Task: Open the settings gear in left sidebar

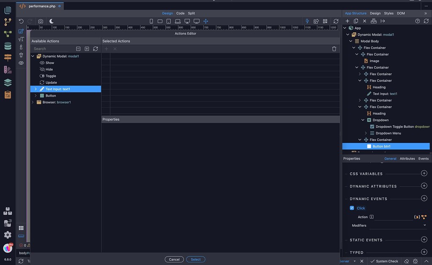Action: (8, 235)
